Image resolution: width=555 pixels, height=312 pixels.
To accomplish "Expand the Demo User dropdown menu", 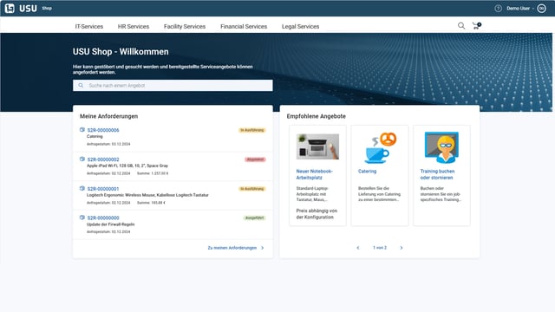I will click(520, 8).
